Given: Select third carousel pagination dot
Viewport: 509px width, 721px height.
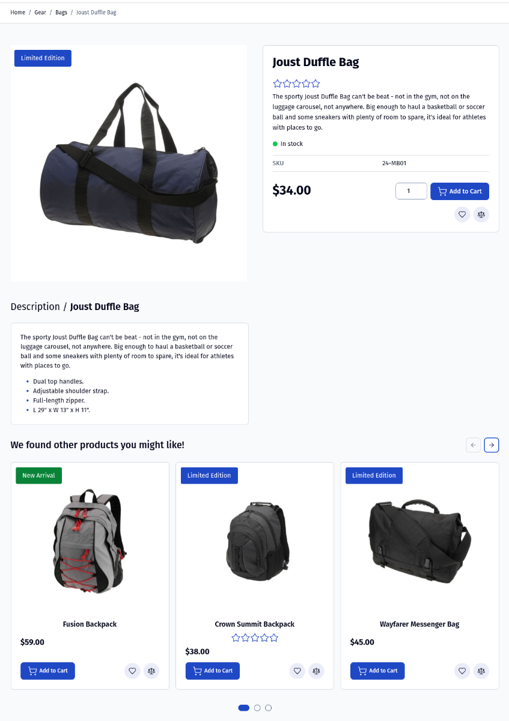Looking at the screenshot, I should [x=269, y=708].
